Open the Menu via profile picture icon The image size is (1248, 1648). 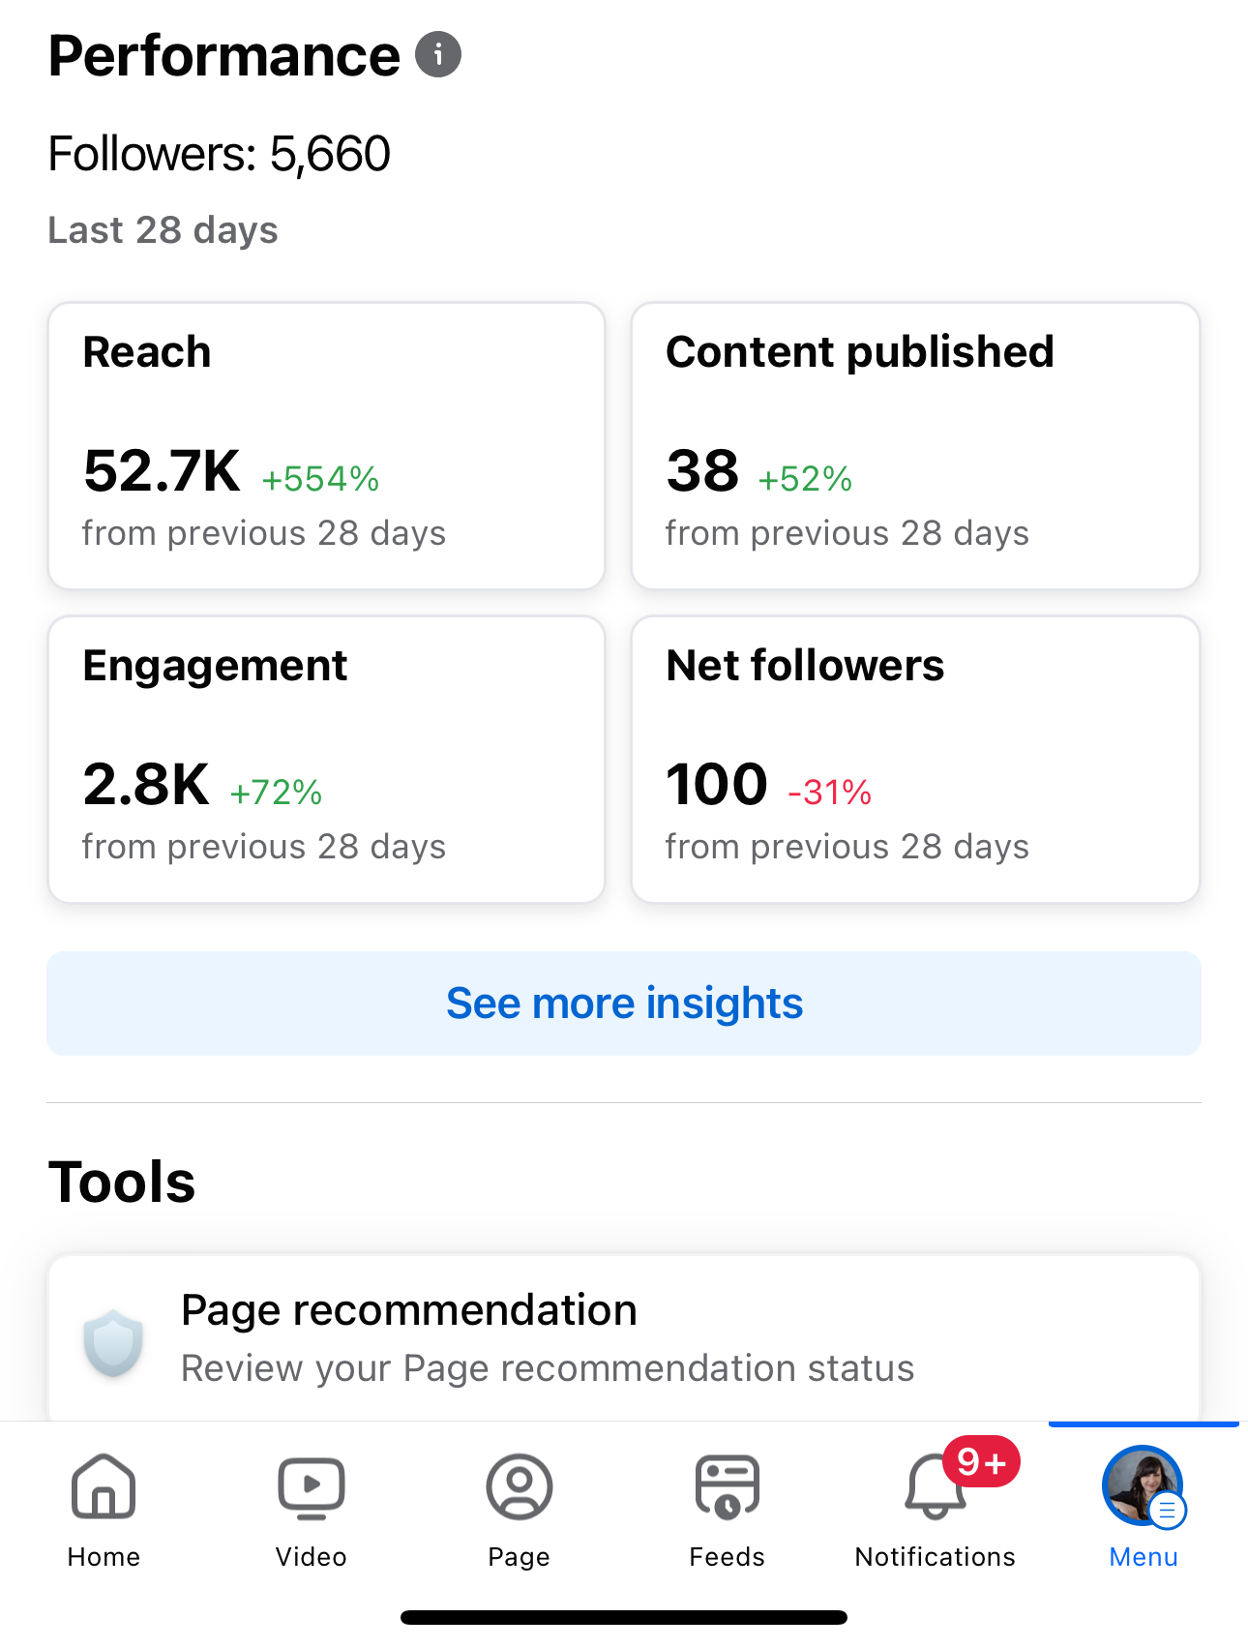[1142, 1487]
